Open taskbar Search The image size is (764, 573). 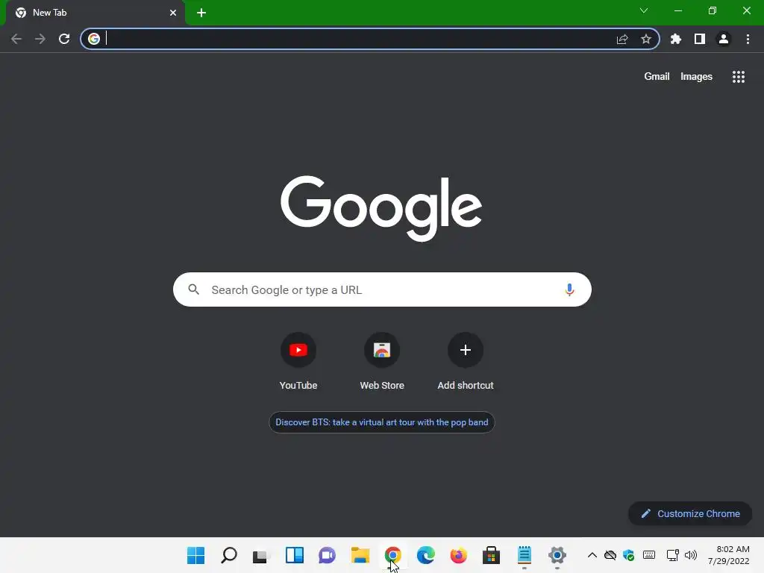click(229, 555)
